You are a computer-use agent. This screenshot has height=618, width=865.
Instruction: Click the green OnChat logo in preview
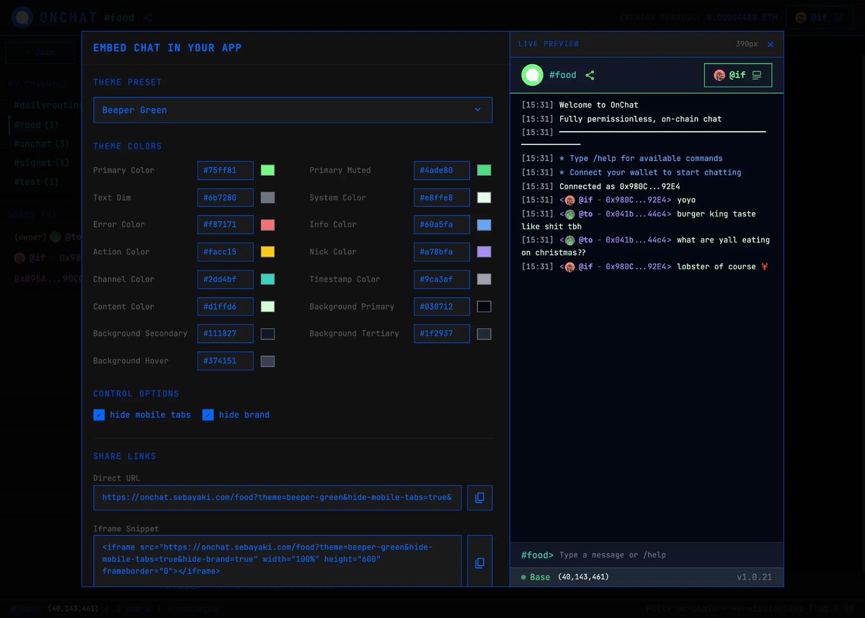pos(532,75)
